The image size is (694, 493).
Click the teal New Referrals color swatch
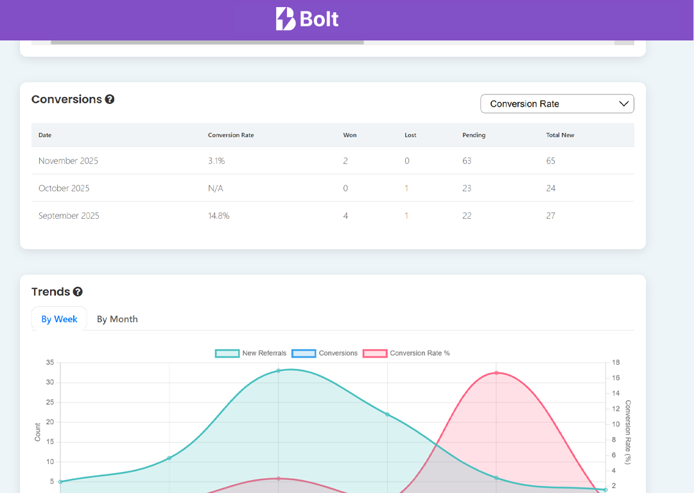click(227, 353)
